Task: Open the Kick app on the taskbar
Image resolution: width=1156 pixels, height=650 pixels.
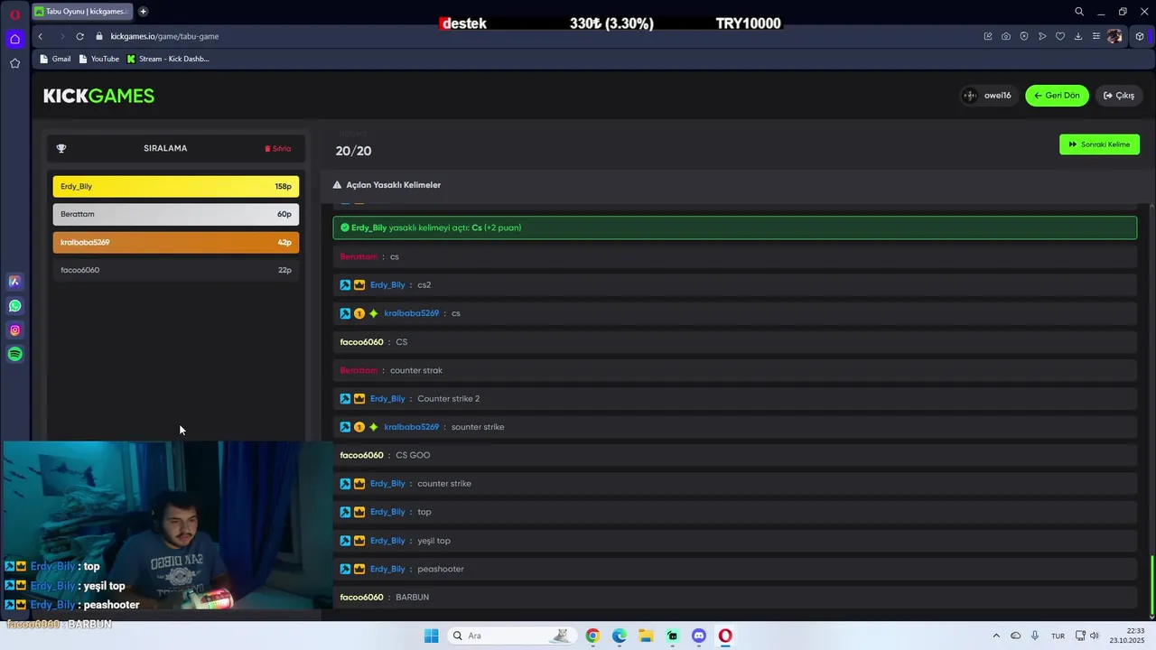Action: 672,636
